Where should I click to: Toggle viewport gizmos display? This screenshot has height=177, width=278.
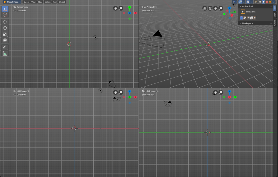(x=240, y=2)
